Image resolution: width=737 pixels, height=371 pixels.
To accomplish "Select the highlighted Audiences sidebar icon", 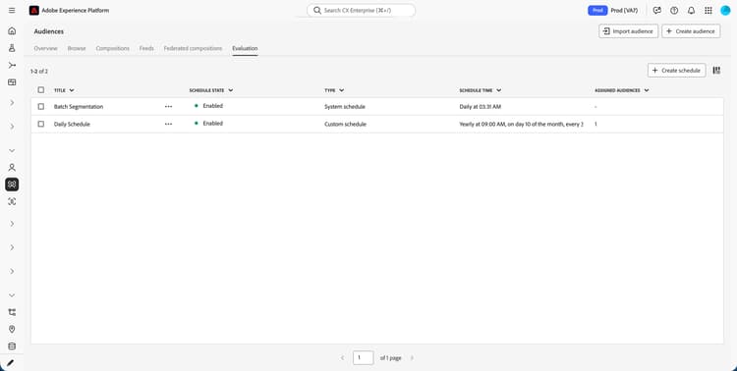I will pyautogui.click(x=12, y=185).
